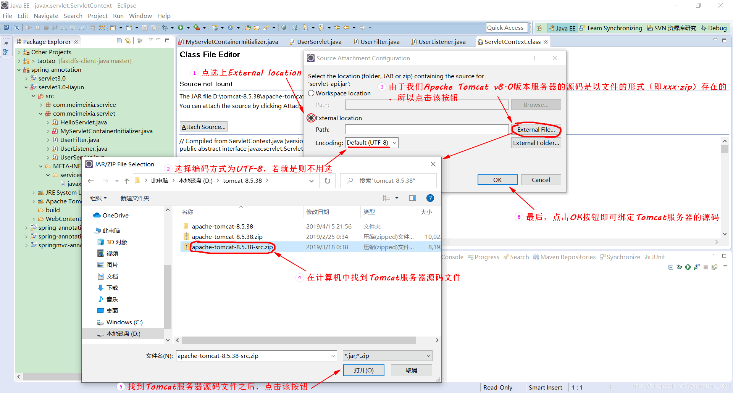The width and height of the screenshot is (733, 393).
Task: Click the Open Task folder icon in toolbar
Action: 257,27
